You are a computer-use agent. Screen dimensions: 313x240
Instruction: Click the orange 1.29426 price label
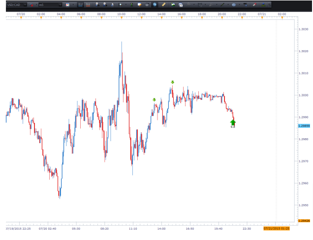click(304, 221)
